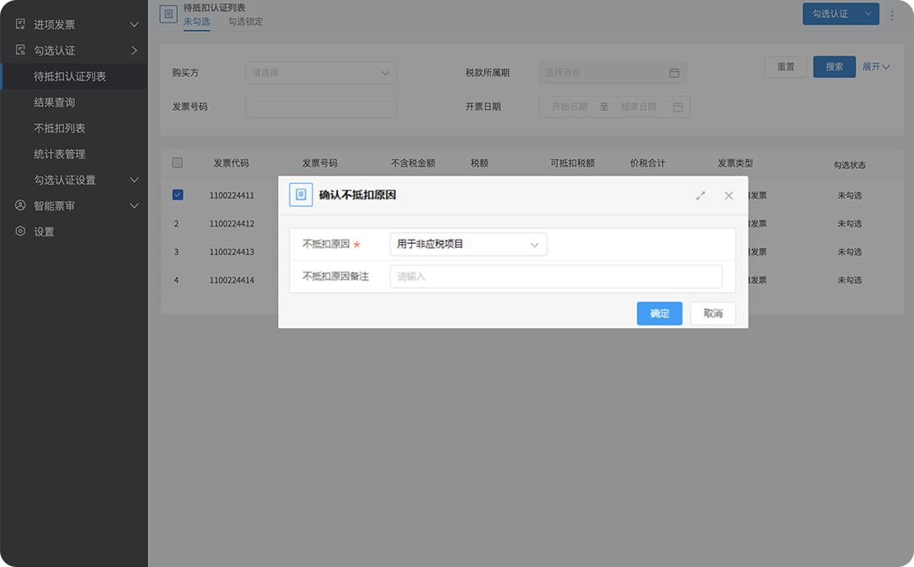Viewport: 914px width, 567px height.
Task: Toggle the select-all checkbox in table header
Action: [177, 162]
